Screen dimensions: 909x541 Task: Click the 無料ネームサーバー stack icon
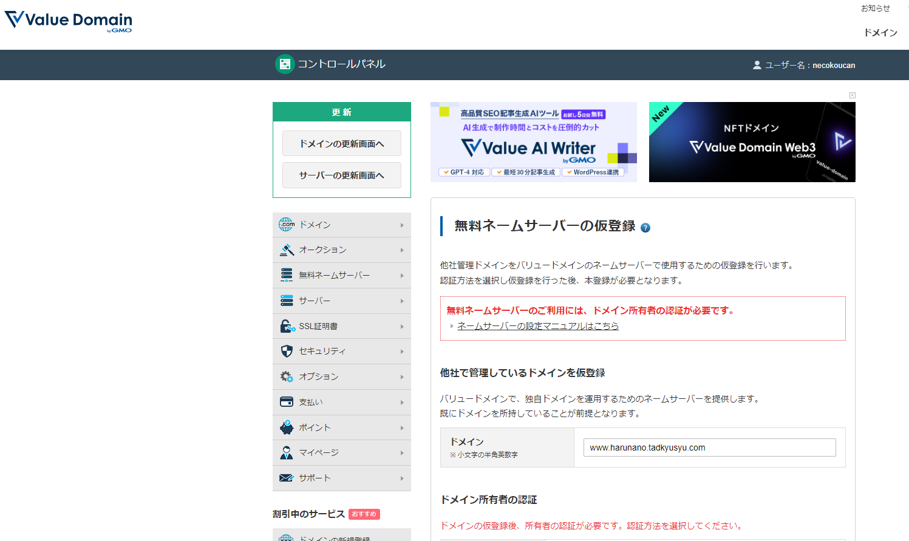point(287,275)
